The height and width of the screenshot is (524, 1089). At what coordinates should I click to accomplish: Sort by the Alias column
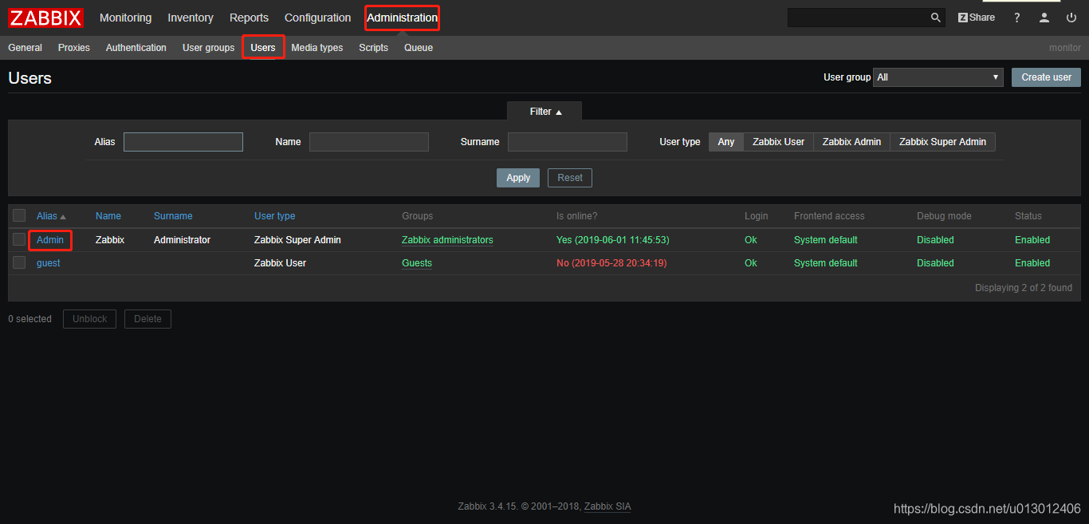51,216
